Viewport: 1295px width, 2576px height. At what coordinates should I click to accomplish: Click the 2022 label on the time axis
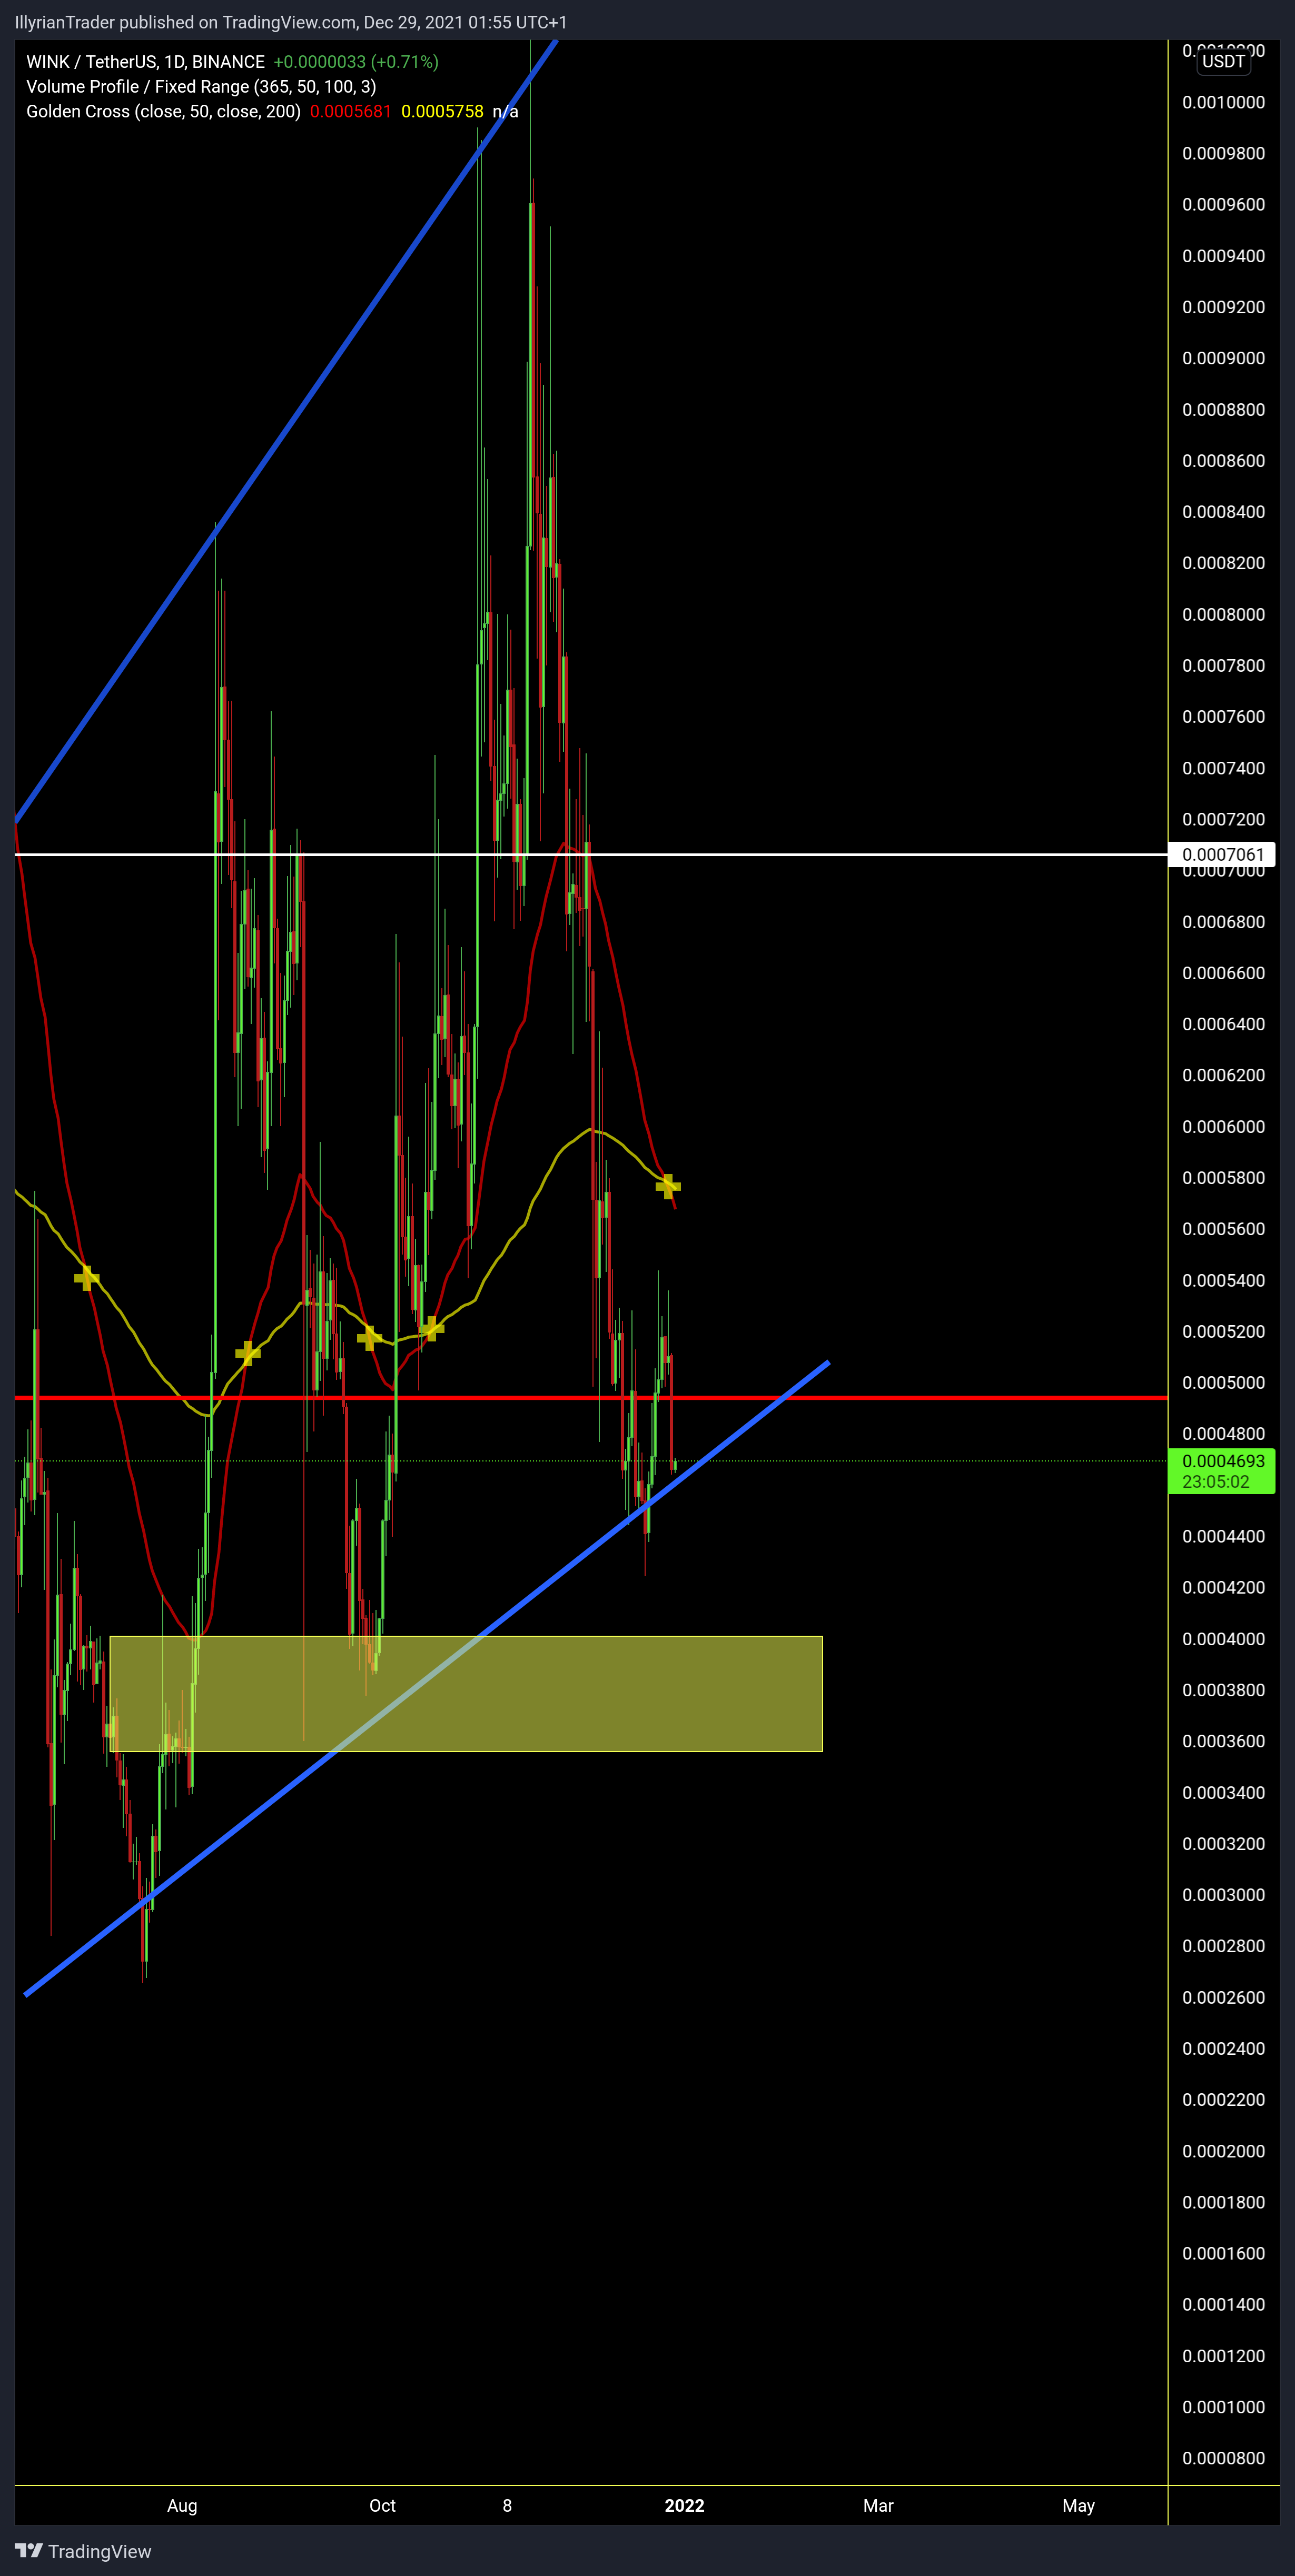click(685, 2505)
